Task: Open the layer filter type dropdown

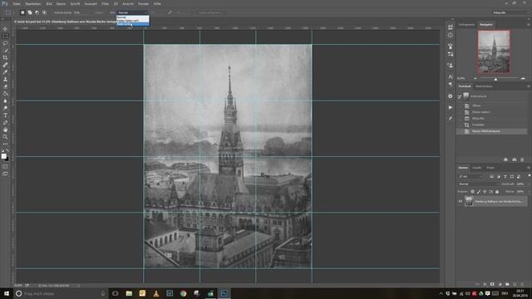Action: (470, 176)
